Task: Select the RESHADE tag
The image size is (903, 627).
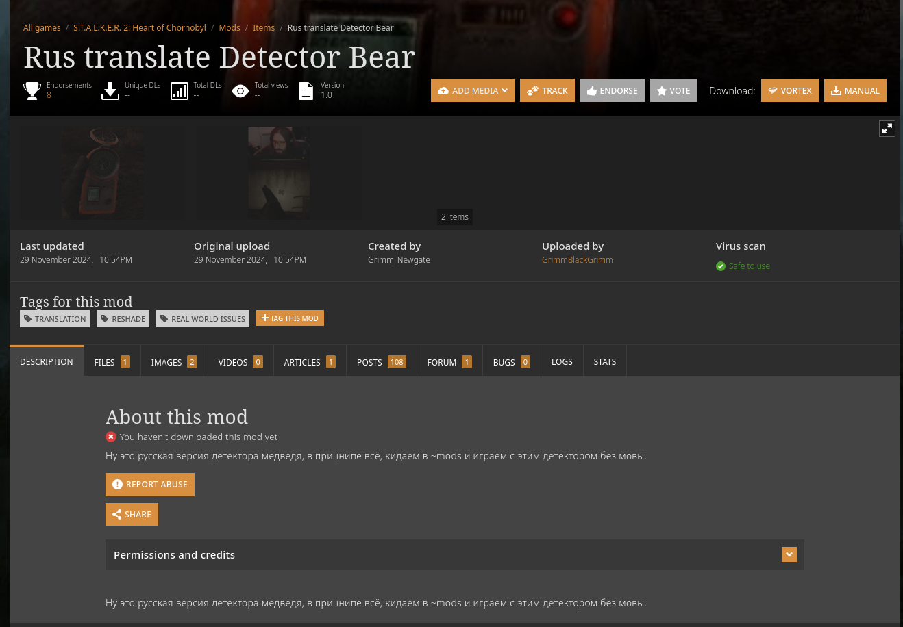Action: click(x=123, y=319)
